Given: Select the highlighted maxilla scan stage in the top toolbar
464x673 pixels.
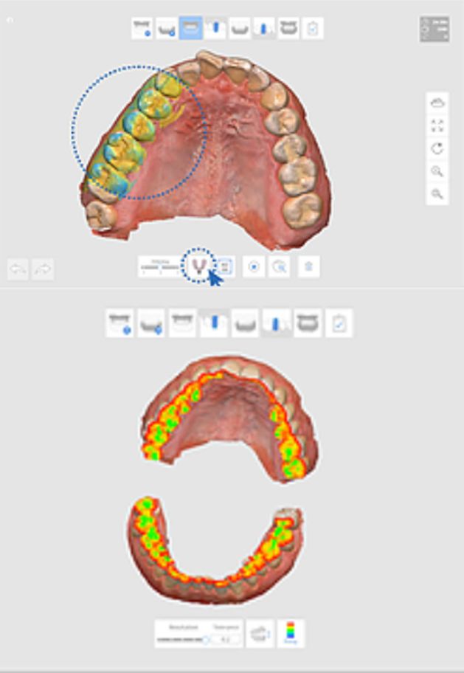Looking at the screenshot, I should (x=190, y=28).
